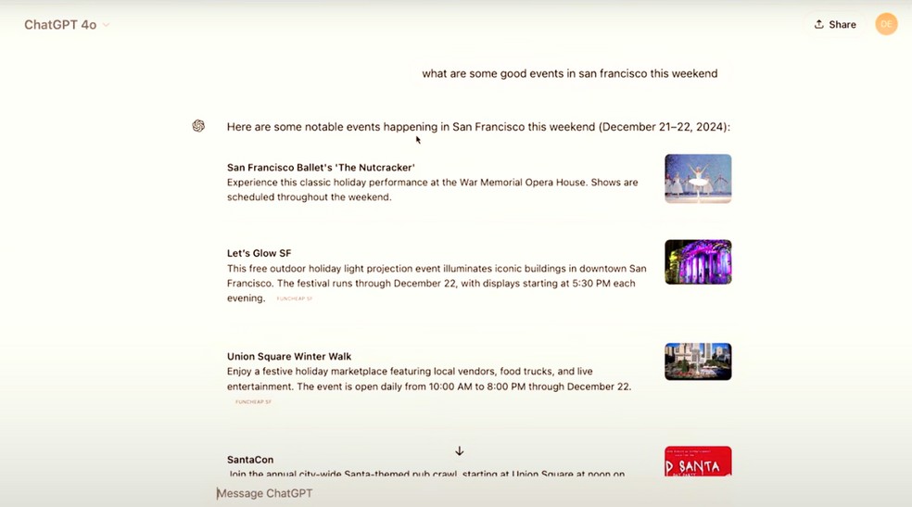Image resolution: width=912 pixels, height=507 pixels.
Task: Click the text 'Experience this classic holiday performance'
Action: click(327, 183)
